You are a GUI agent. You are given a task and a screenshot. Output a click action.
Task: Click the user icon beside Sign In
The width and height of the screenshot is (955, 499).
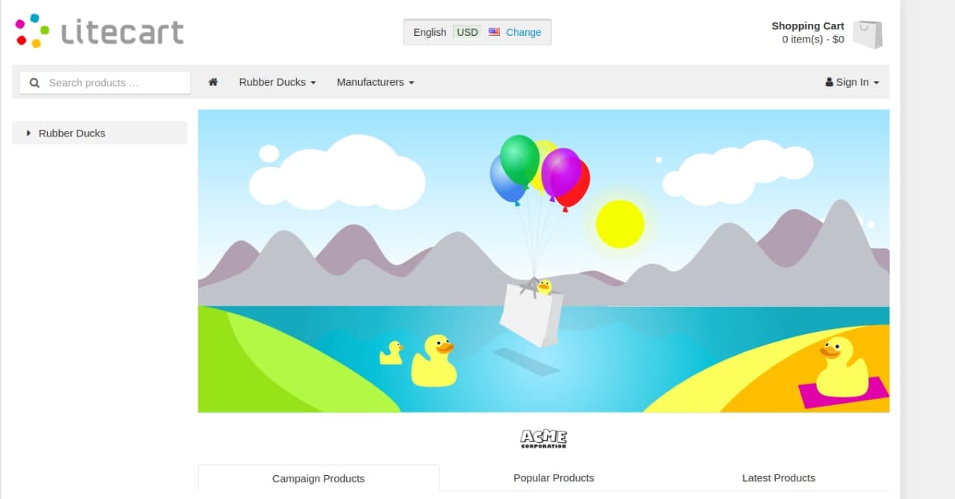[x=829, y=82]
